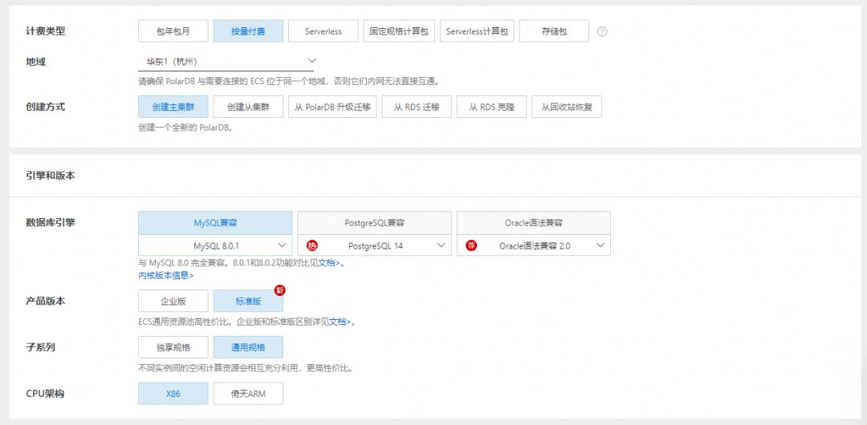The image size is (867, 425).
Task: Select 存储包 billing type
Action: (554, 31)
